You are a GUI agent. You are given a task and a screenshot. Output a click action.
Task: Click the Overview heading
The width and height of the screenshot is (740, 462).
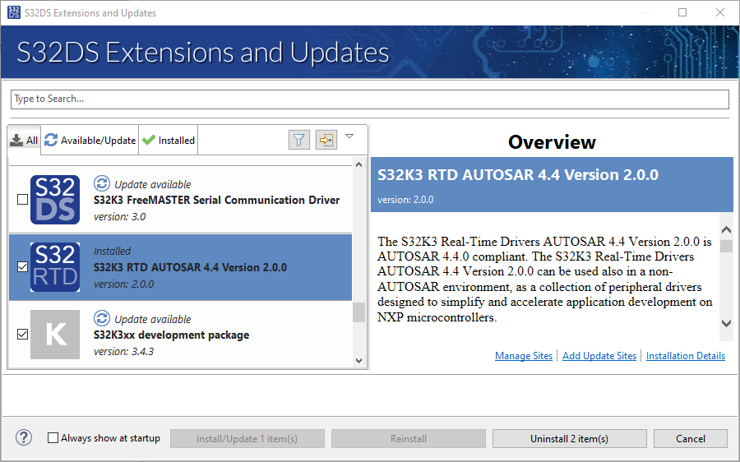click(552, 142)
